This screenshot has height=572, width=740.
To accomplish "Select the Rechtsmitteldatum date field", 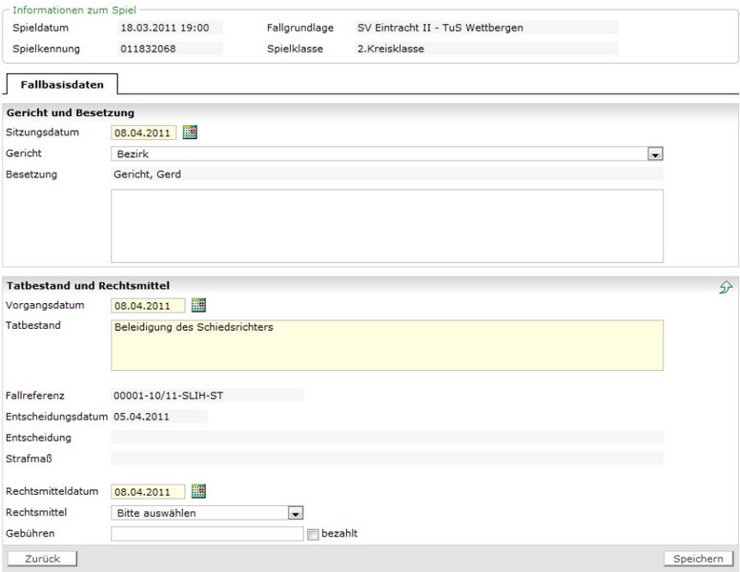I will (x=148, y=492).
